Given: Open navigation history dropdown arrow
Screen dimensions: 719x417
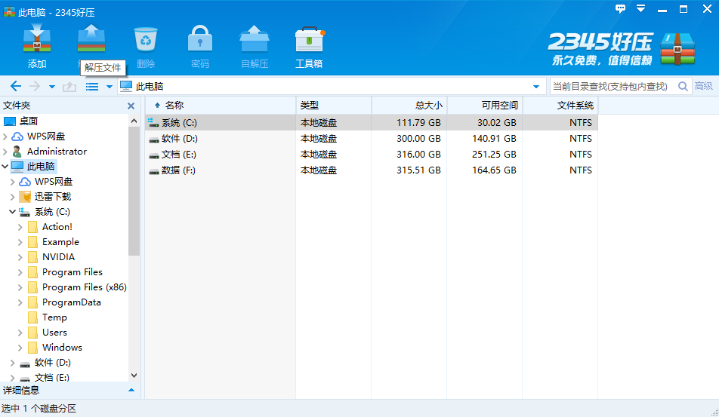Looking at the screenshot, I should (x=52, y=87).
